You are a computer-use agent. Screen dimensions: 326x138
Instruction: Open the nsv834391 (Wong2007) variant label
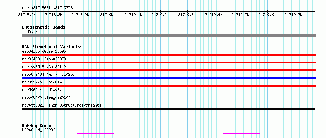(44, 59)
